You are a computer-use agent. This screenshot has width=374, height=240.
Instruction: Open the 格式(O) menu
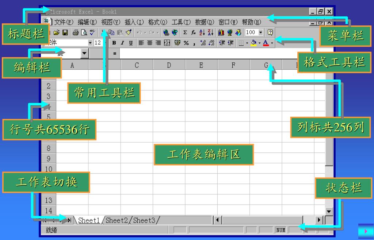pyautogui.click(x=158, y=22)
